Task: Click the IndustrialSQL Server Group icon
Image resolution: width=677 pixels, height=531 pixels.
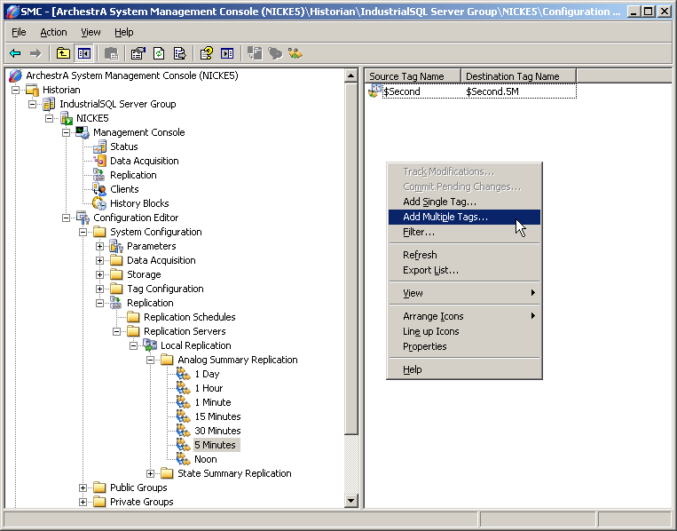Action: tap(49, 104)
